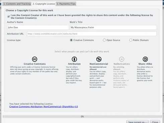
Task: Click the 0% progress bar
Action: (82, 117)
